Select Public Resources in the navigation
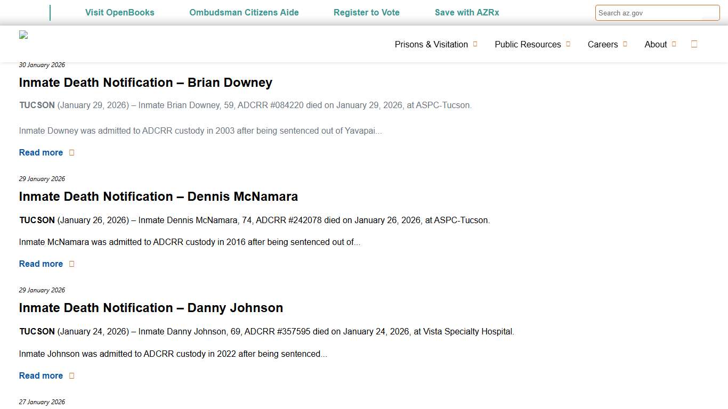The width and height of the screenshot is (728, 409). (x=528, y=44)
